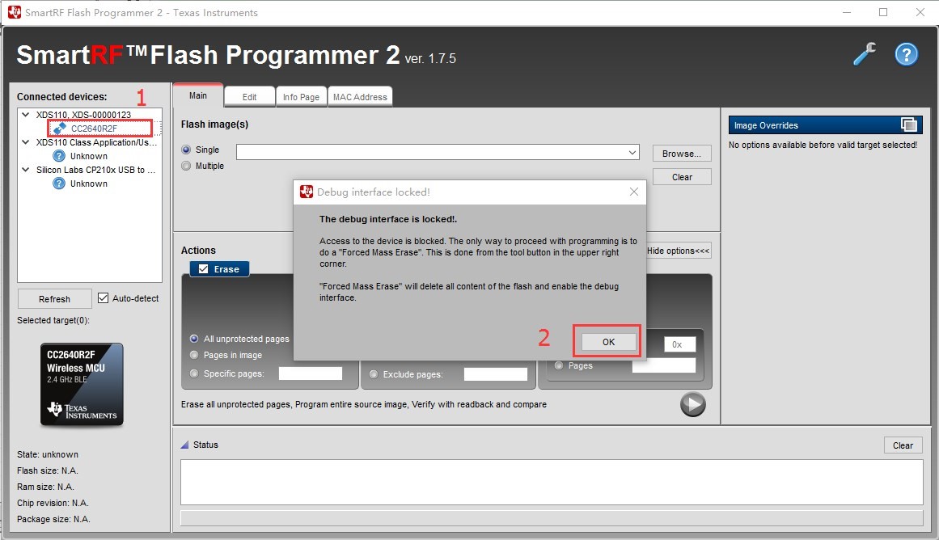Click Refresh connected devices
Image resolution: width=939 pixels, height=540 pixels.
tap(54, 299)
